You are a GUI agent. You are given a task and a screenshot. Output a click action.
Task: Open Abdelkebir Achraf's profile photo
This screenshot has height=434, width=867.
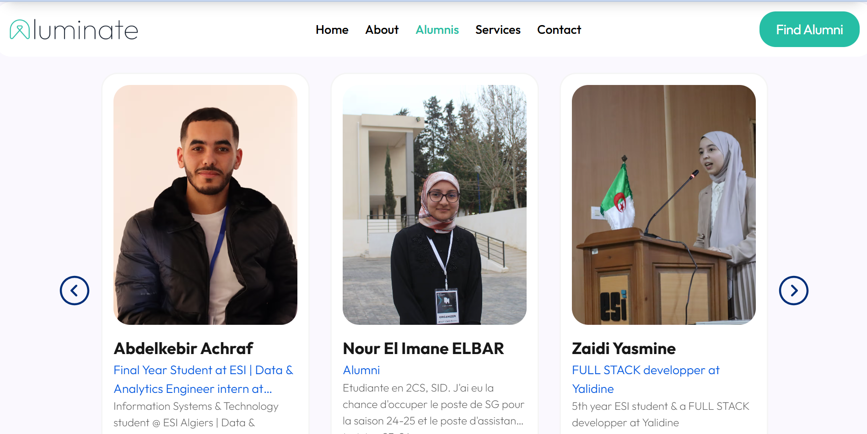click(205, 205)
